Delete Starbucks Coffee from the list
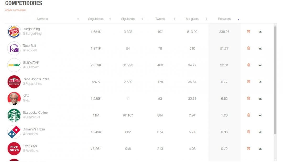Screen dimensions: 283x162 (x=248, y=115)
